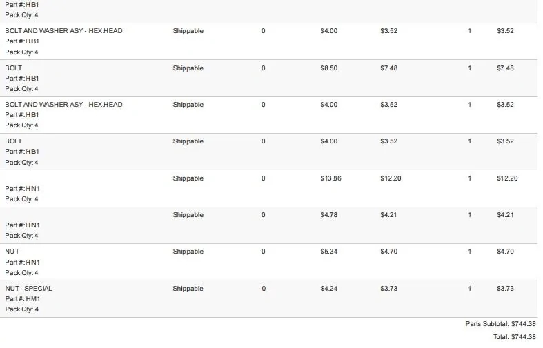
Task: Click Shippable status in the $13.86 row
Action: click(188, 178)
